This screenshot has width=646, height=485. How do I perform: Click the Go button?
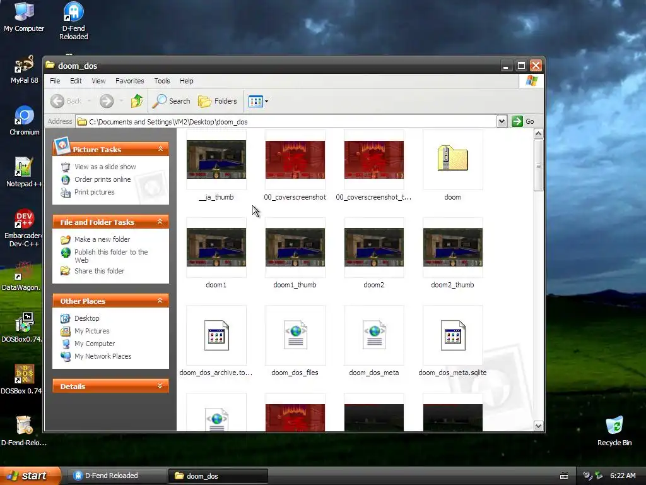[523, 121]
